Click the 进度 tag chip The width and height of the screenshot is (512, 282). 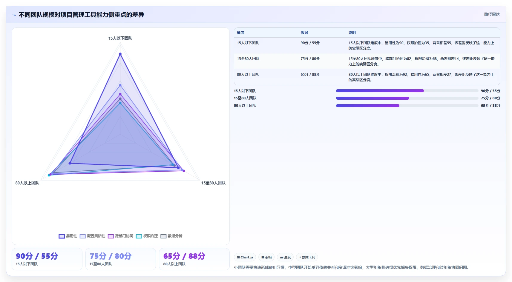(285, 257)
